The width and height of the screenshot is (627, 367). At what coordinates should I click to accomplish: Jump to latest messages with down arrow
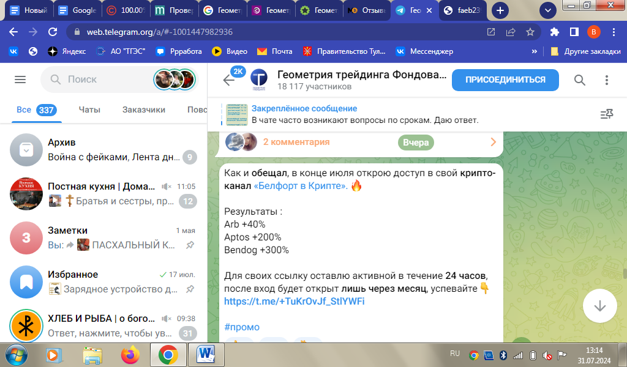(x=600, y=306)
